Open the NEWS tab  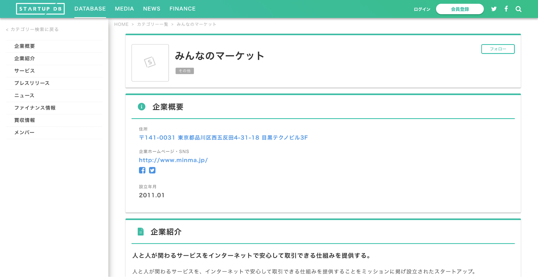tap(152, 9)
